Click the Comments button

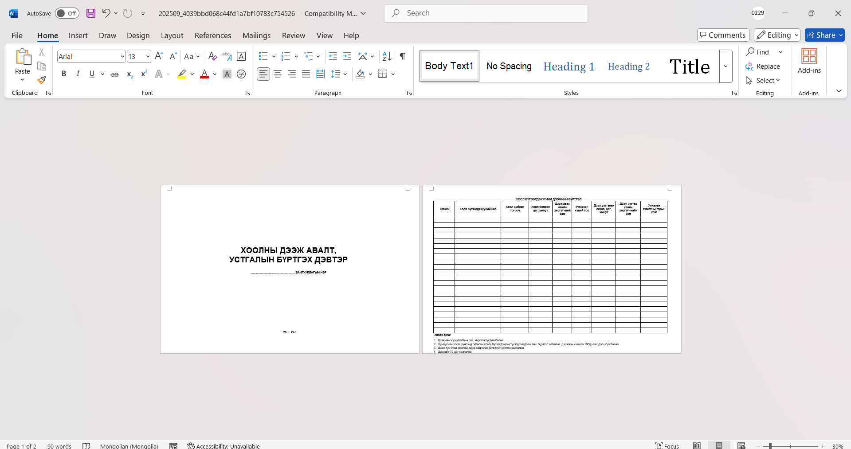pos(723,35)
